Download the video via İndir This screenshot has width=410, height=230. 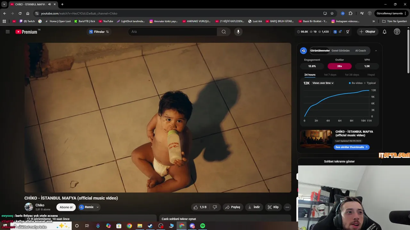pos(254,207)
